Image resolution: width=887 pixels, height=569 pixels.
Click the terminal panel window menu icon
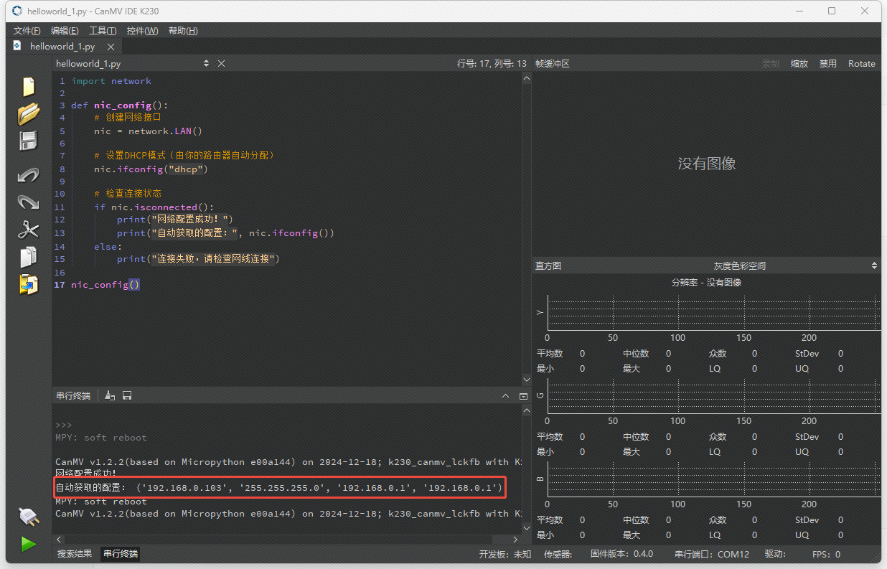point(523,395)
